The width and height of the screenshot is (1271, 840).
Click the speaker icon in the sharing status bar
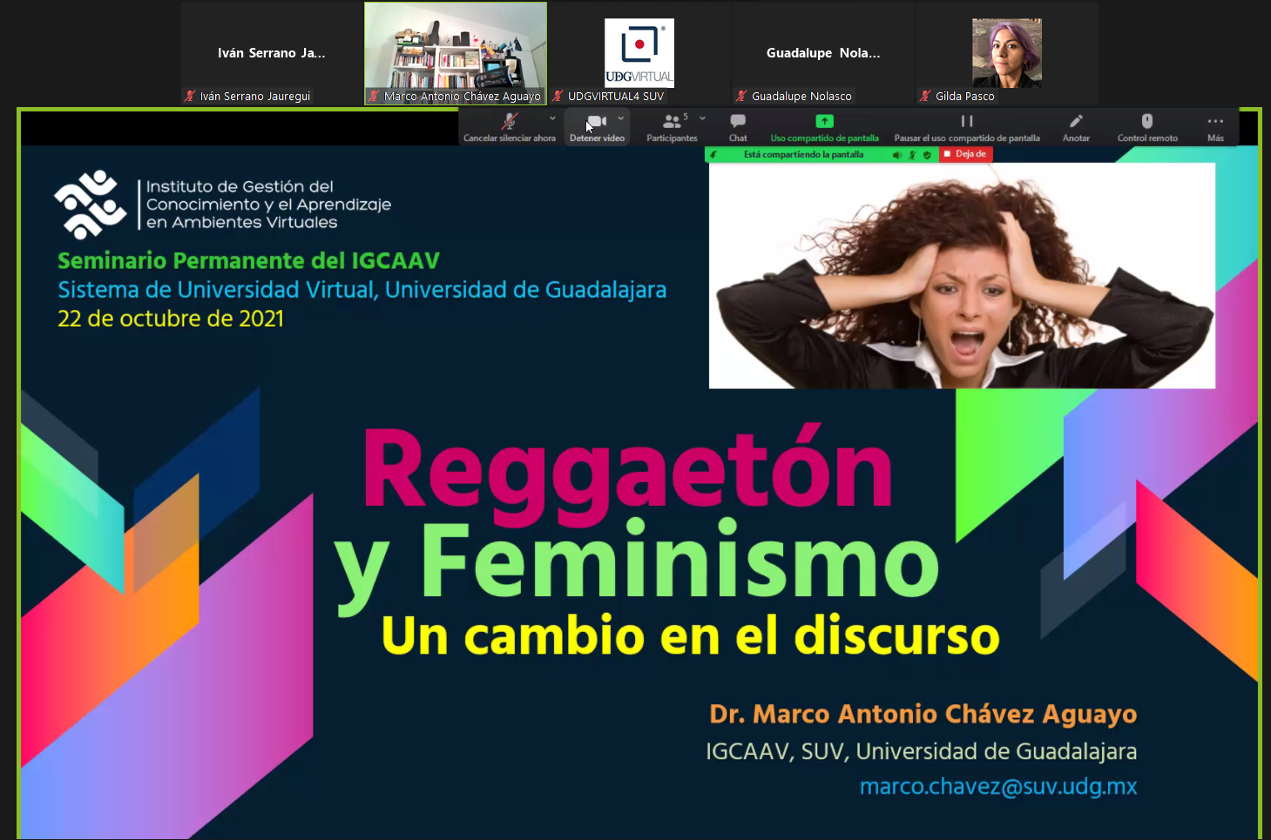click(896, 155)
